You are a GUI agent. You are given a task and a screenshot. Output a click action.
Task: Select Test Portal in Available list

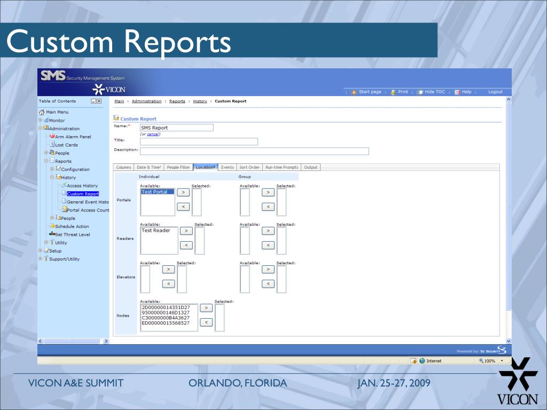click(x=158, y=192)
